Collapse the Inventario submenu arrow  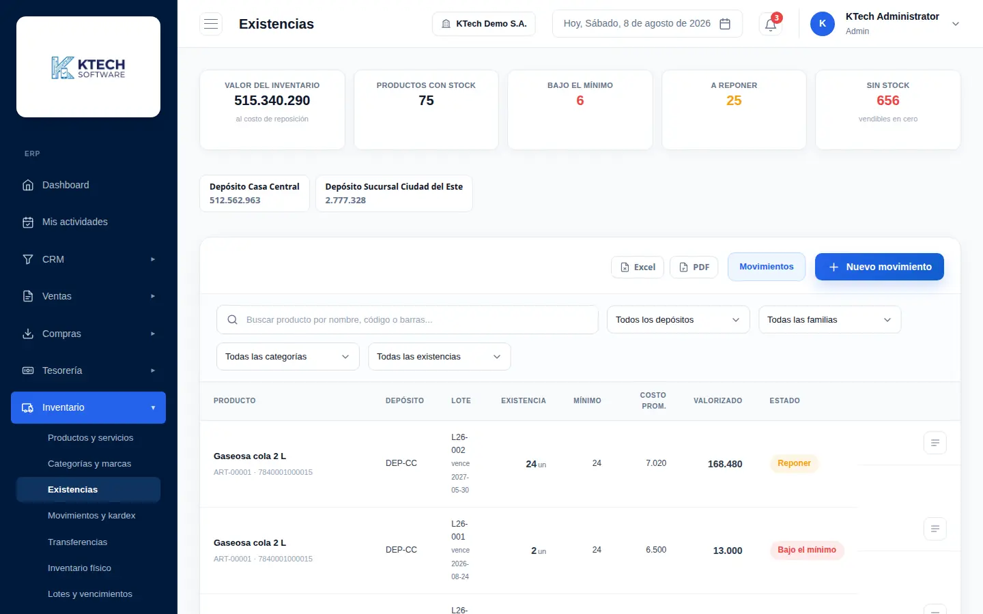[x=153, y=408]
